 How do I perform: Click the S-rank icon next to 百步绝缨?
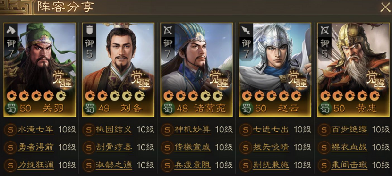[324, 130]
